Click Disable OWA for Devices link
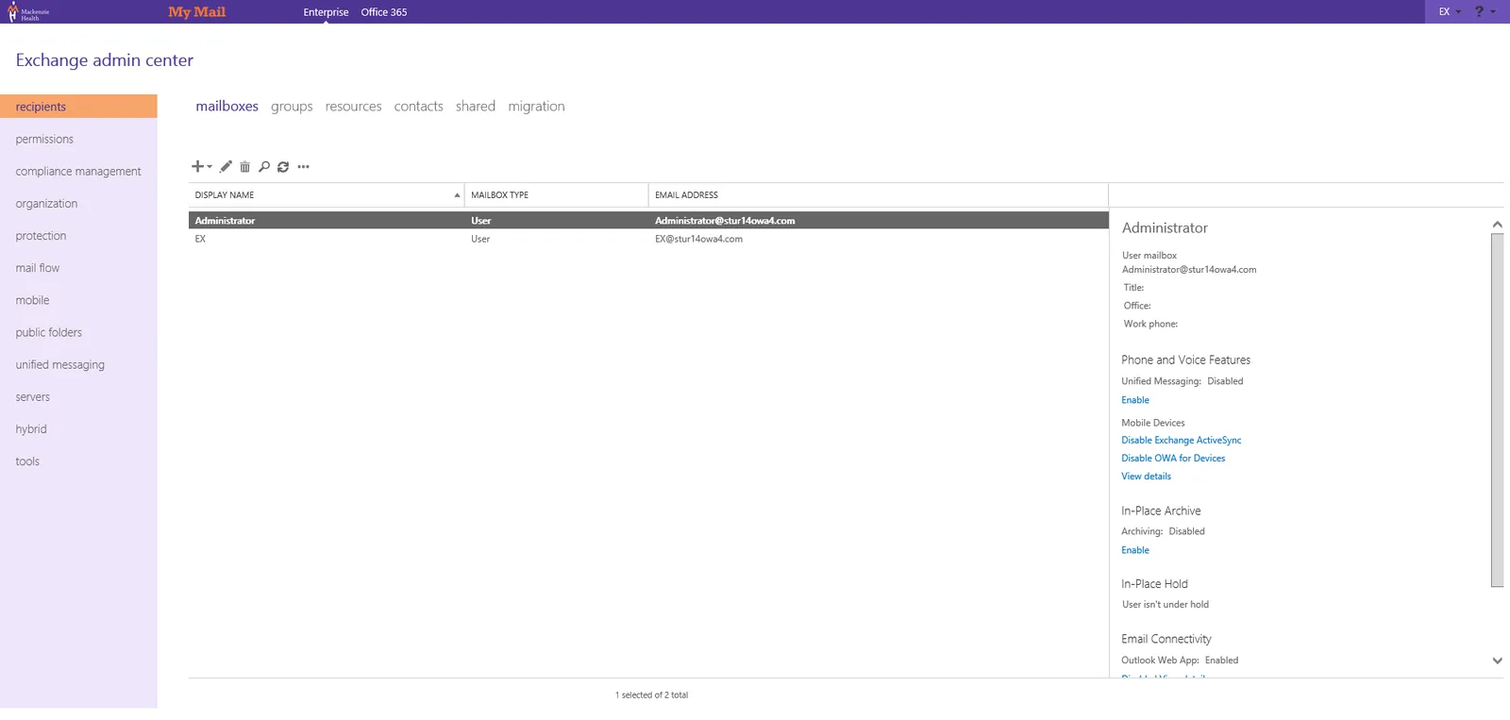Image resolution: width=1510 pixels, height=720 pixels. pos(1173,458)
